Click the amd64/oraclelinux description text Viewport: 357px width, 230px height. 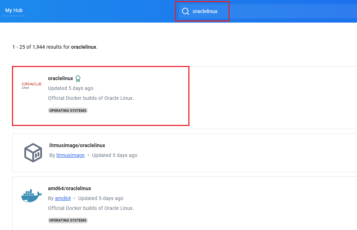pos(91,208)
